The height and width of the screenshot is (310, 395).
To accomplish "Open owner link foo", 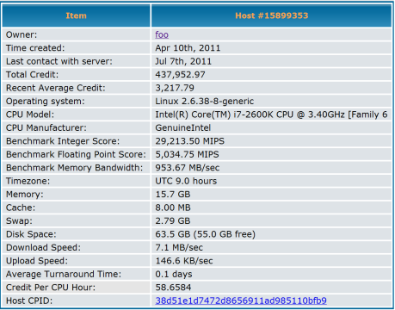I will point(162,34).
